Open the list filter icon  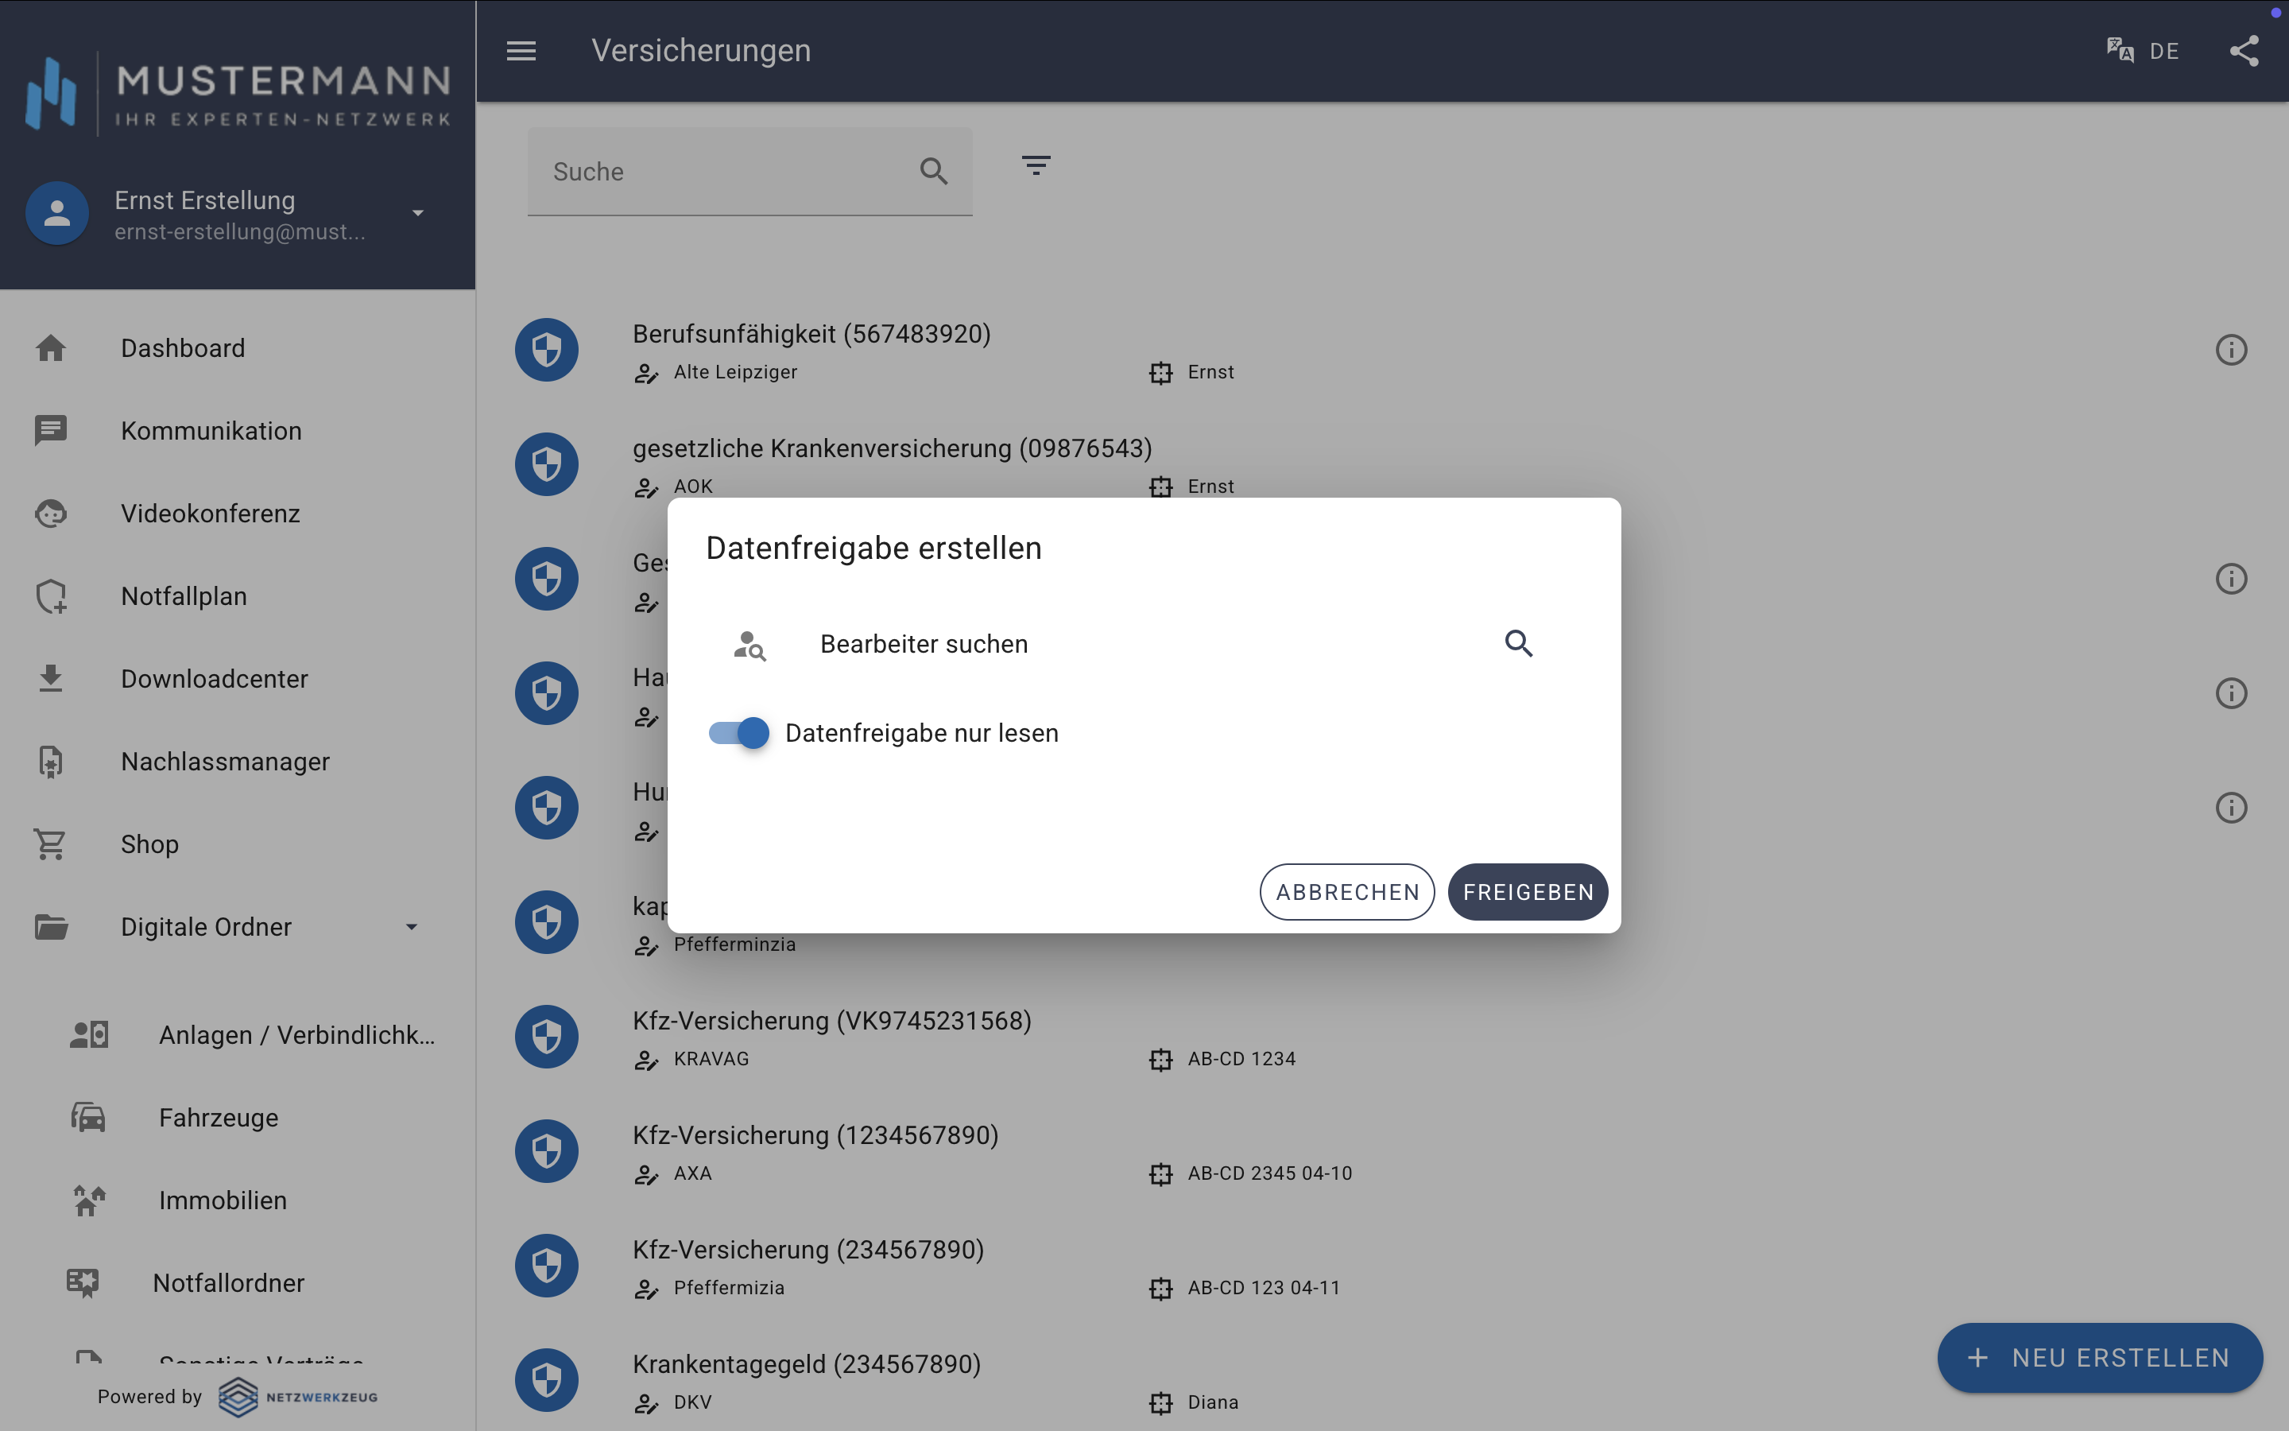(1036, 167)
